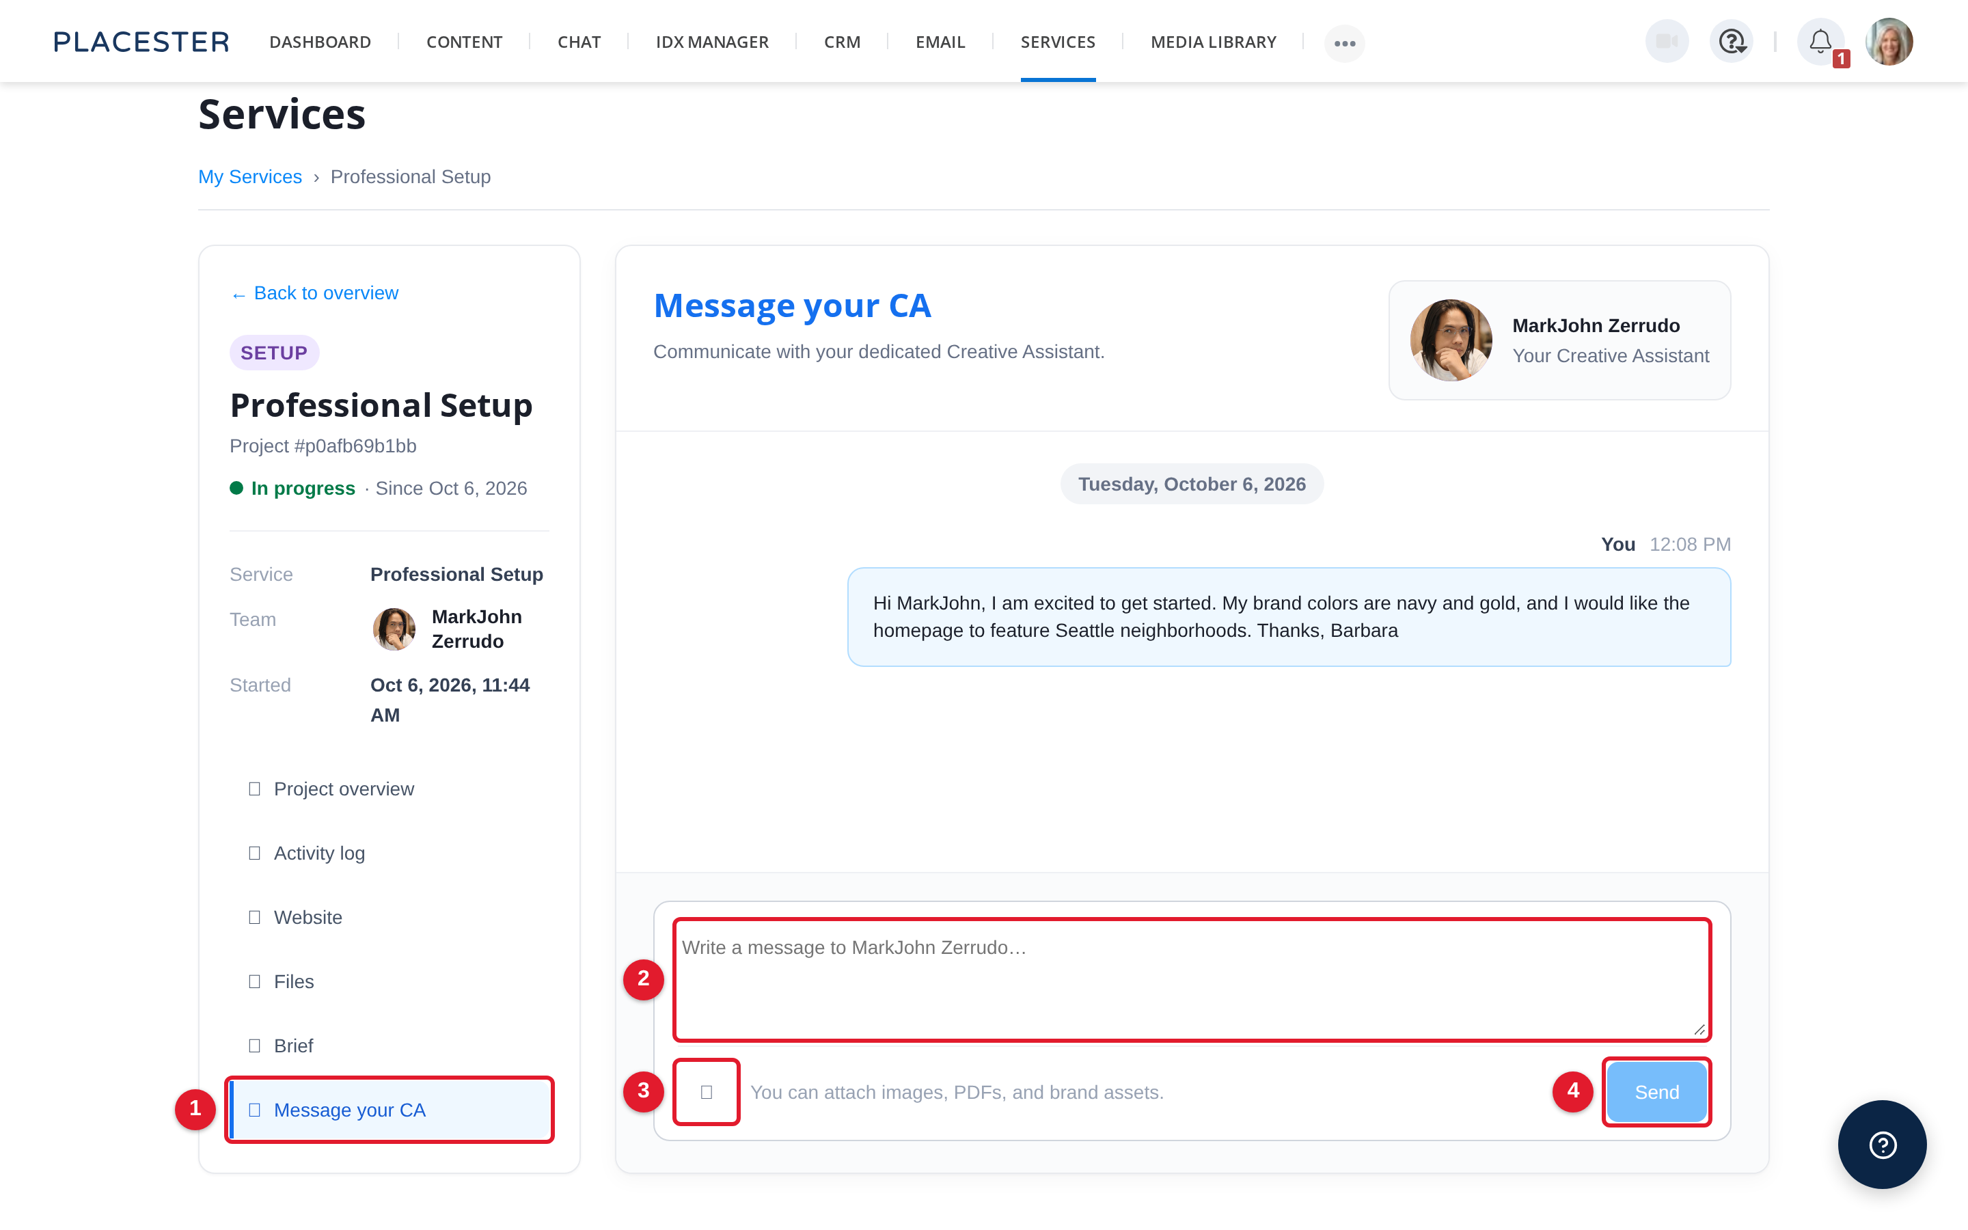Select the Services tab
Image resolution: width=1968 pixels, height=1230 pixels.
point(1058,42)
